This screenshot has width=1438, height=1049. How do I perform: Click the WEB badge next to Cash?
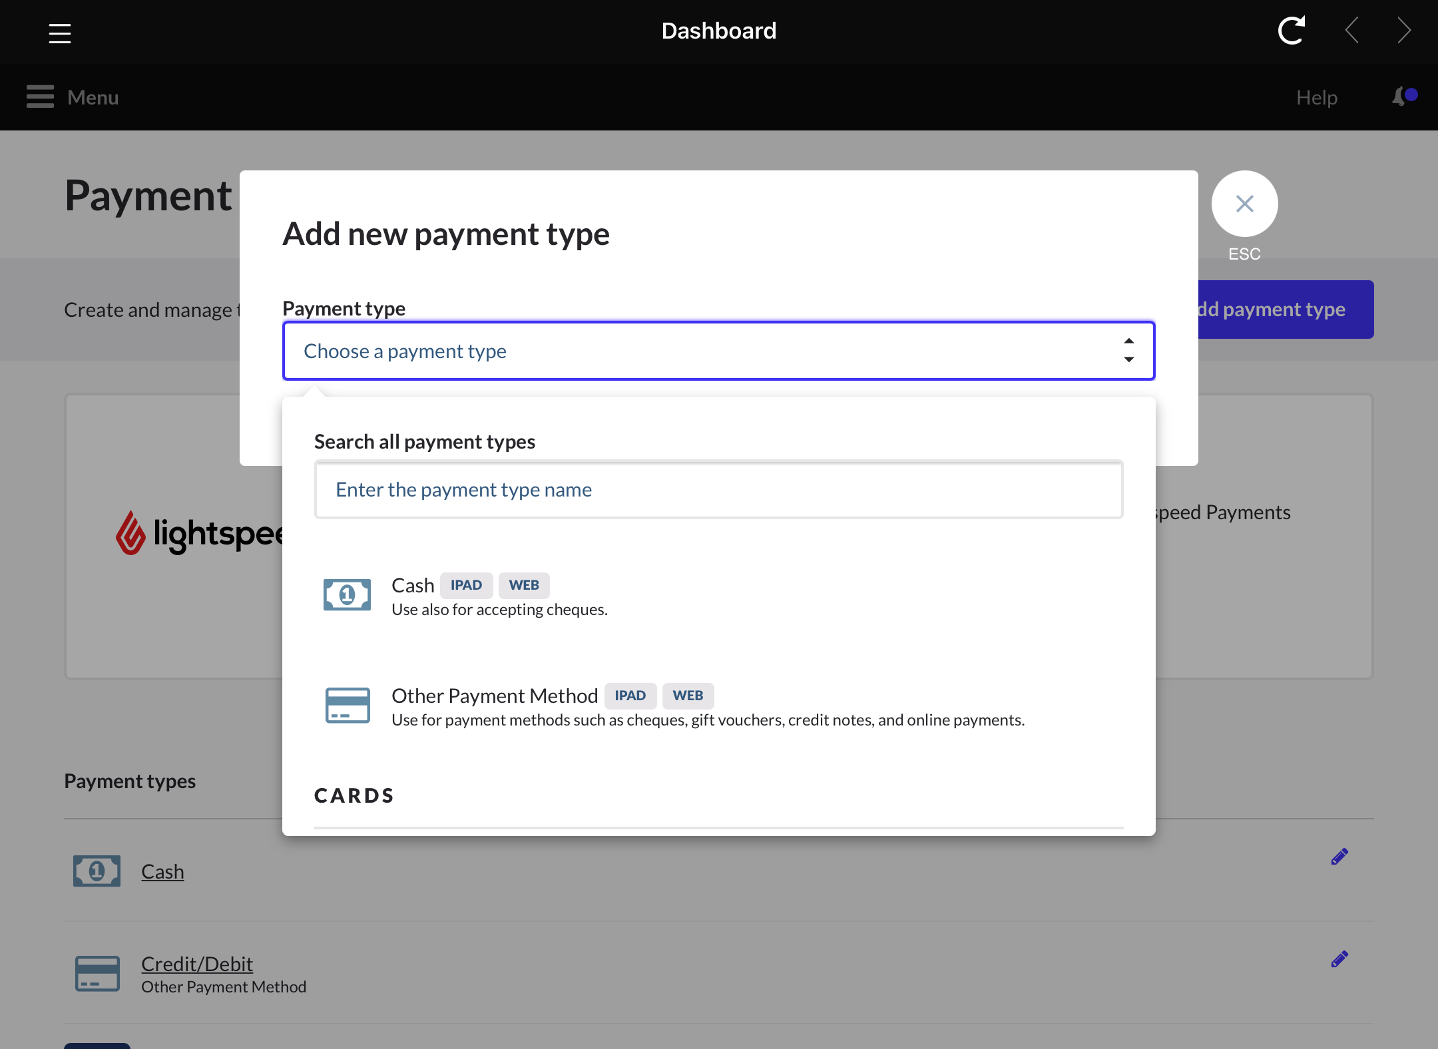coord(524,585)
